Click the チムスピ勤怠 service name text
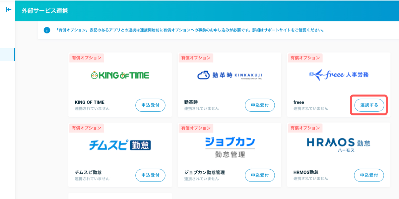 88,172
